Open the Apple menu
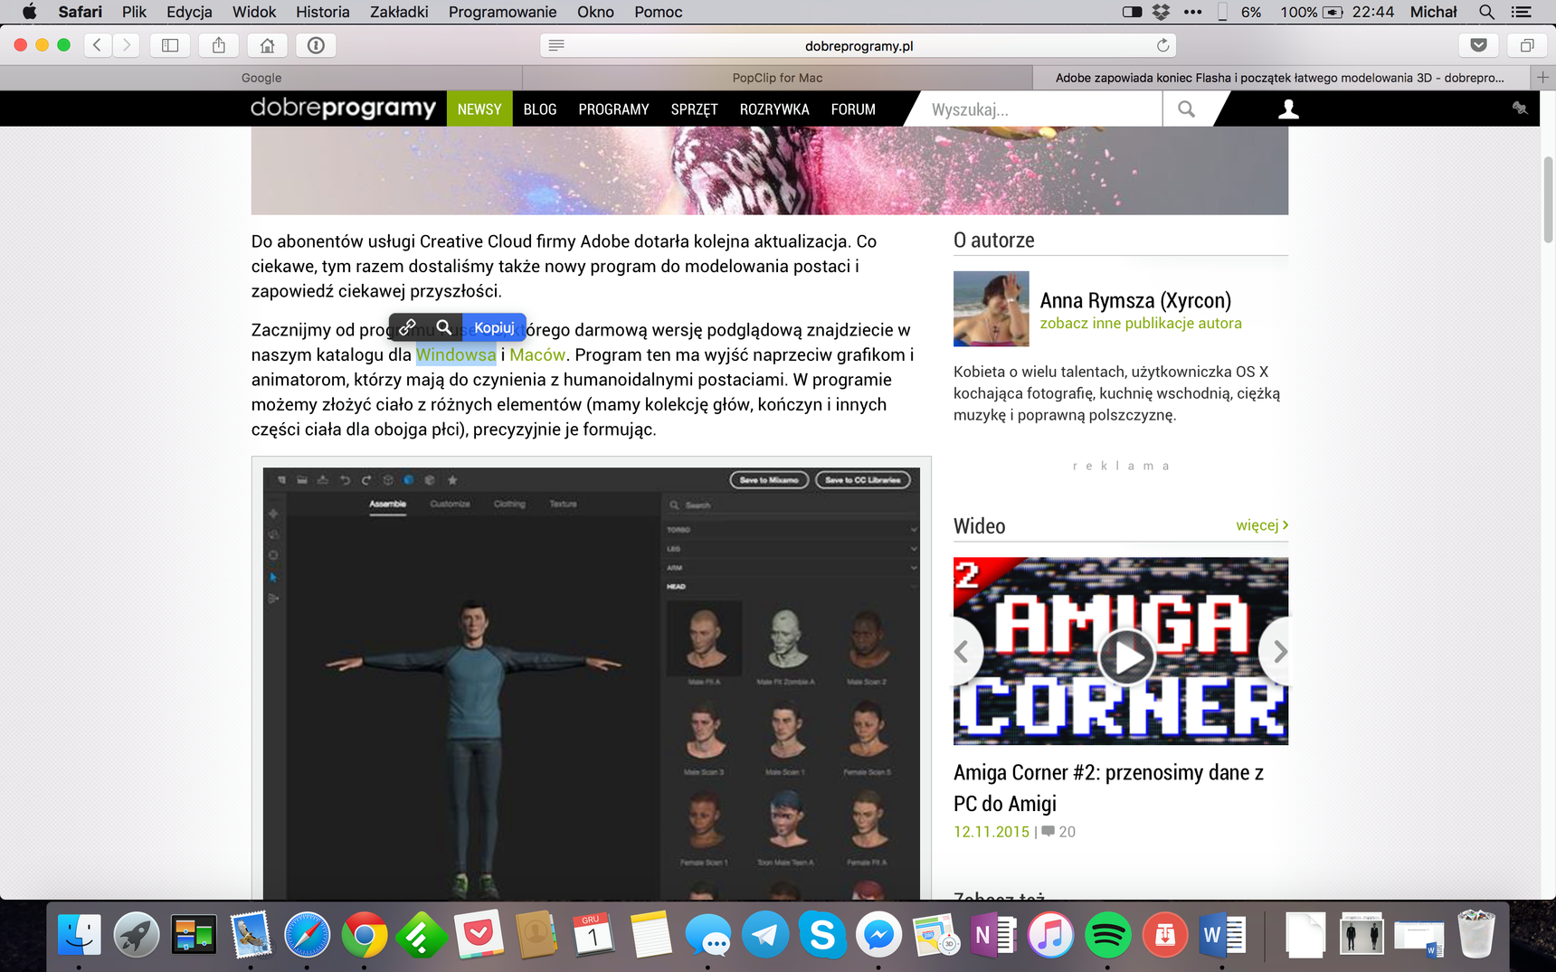The height and width of the screenshot is (972, 1556). pyautogui.click(x=29, y=12)
